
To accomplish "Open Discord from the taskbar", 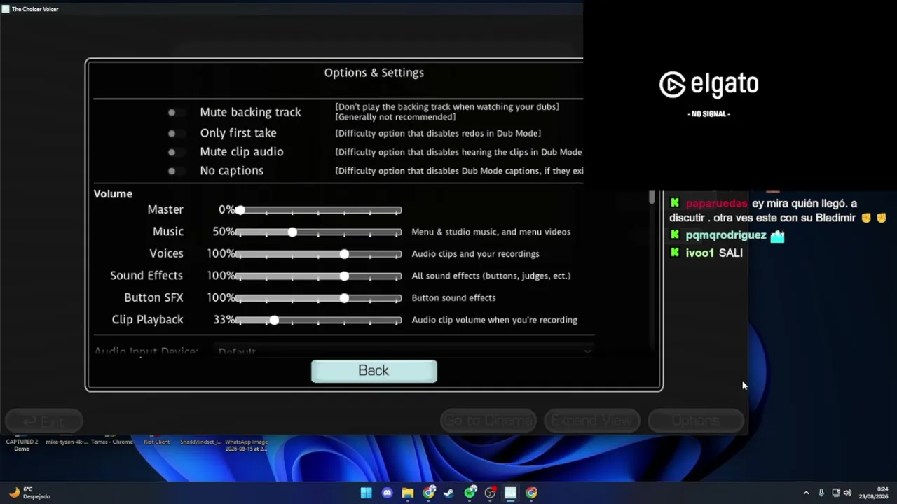I will point(387,493).
